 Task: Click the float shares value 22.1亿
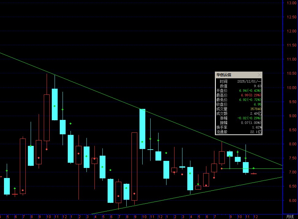(256, 132)
